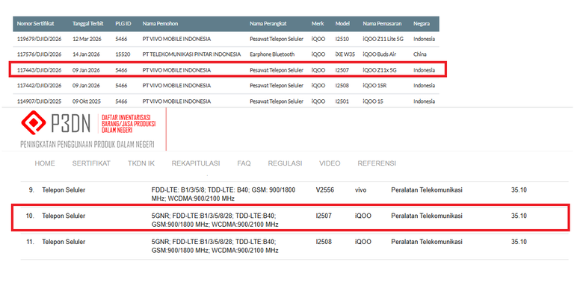Image resolution: width=583 pixels, height=291 pixels.
Task: Click the PLG ID 15520
Action: (x=123, y=54)
